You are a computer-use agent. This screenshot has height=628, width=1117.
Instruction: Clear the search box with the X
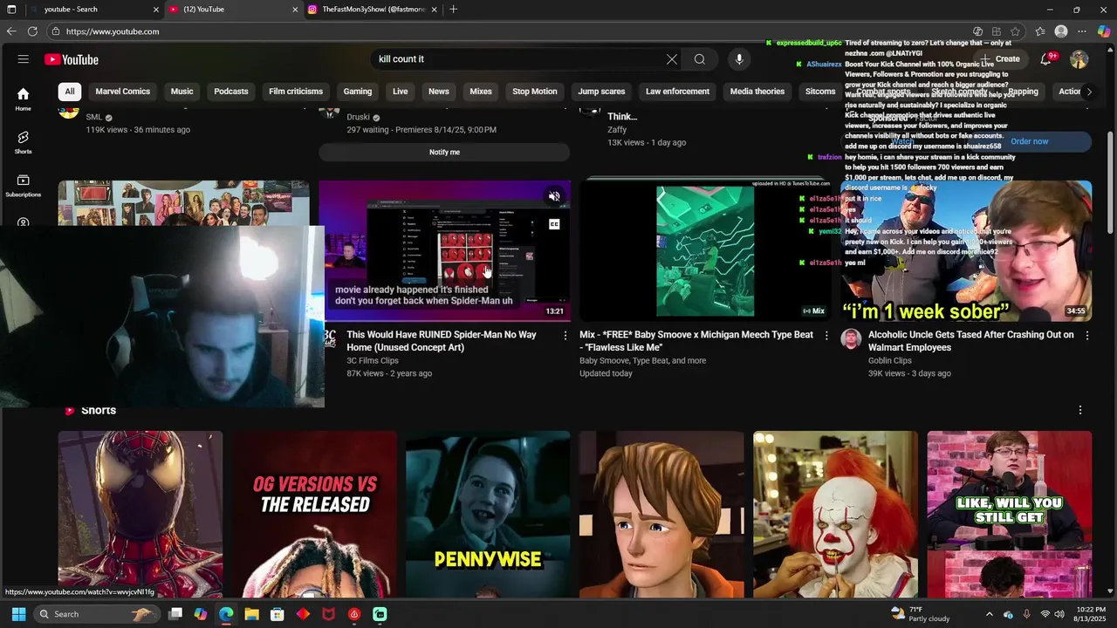click(672, 59)
